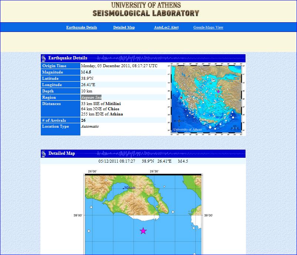This screenshot has height=255, width=297.
Task: Click the white station circle in the map's top-left land area
Action: pos(106,180)
